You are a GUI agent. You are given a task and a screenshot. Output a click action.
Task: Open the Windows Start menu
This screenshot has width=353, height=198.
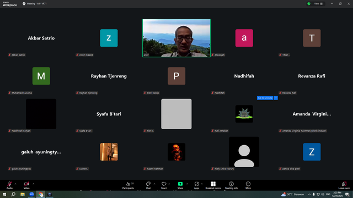[x=4, y=194]
